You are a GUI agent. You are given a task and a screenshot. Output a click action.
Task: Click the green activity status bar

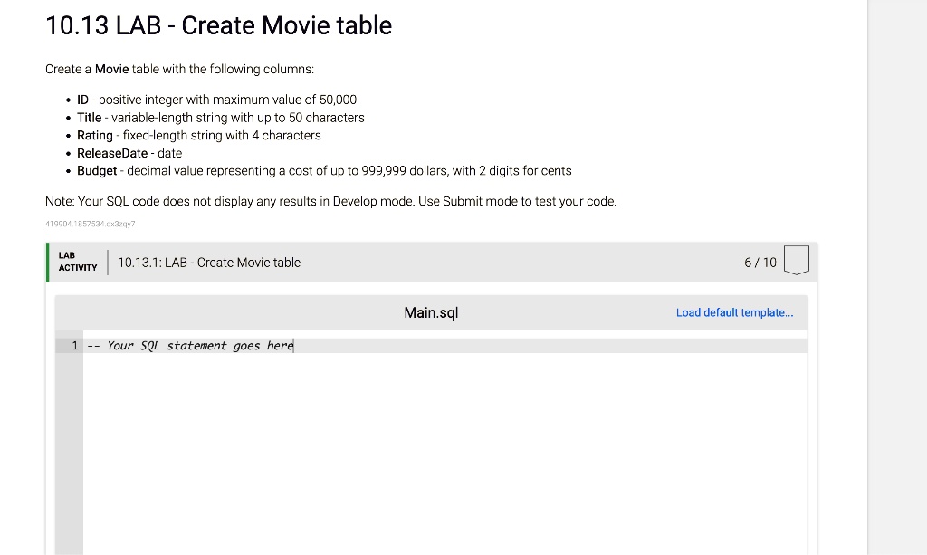tap(46, 262)
